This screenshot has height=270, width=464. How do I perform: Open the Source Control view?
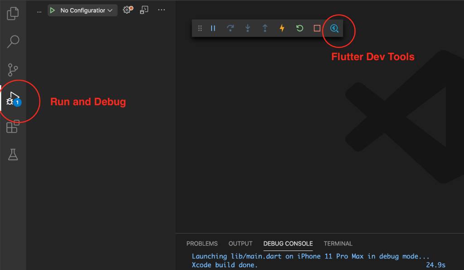click(x=13, y=70)
